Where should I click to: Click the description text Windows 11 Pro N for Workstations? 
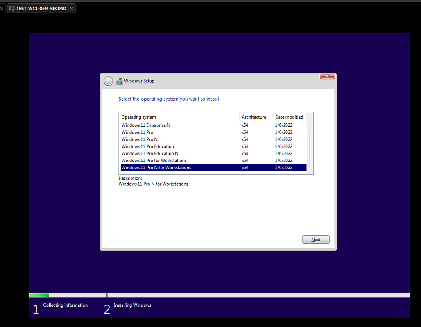[153, 184]
